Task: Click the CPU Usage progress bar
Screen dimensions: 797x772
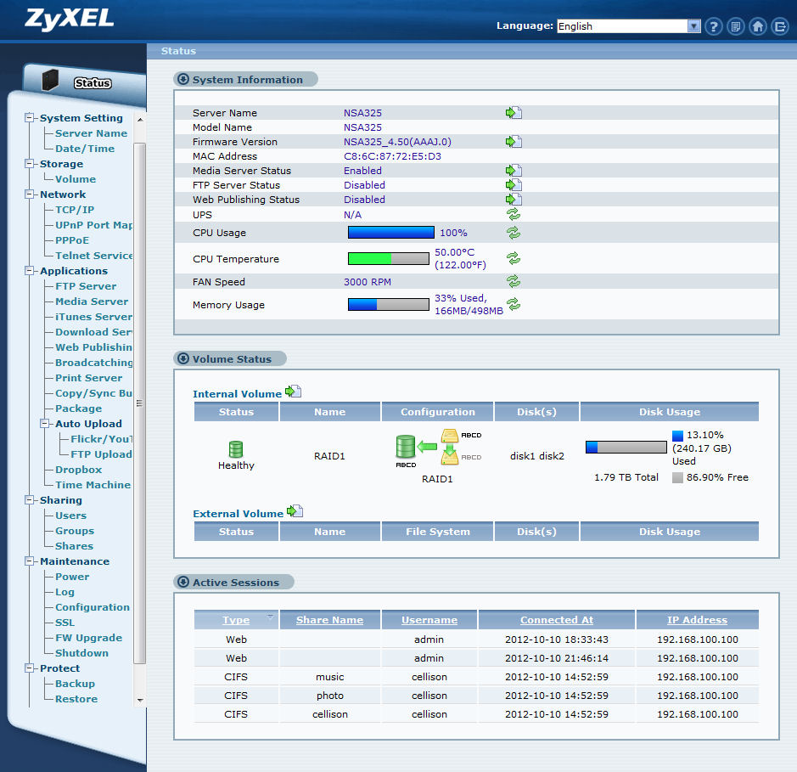Action: 391,233
